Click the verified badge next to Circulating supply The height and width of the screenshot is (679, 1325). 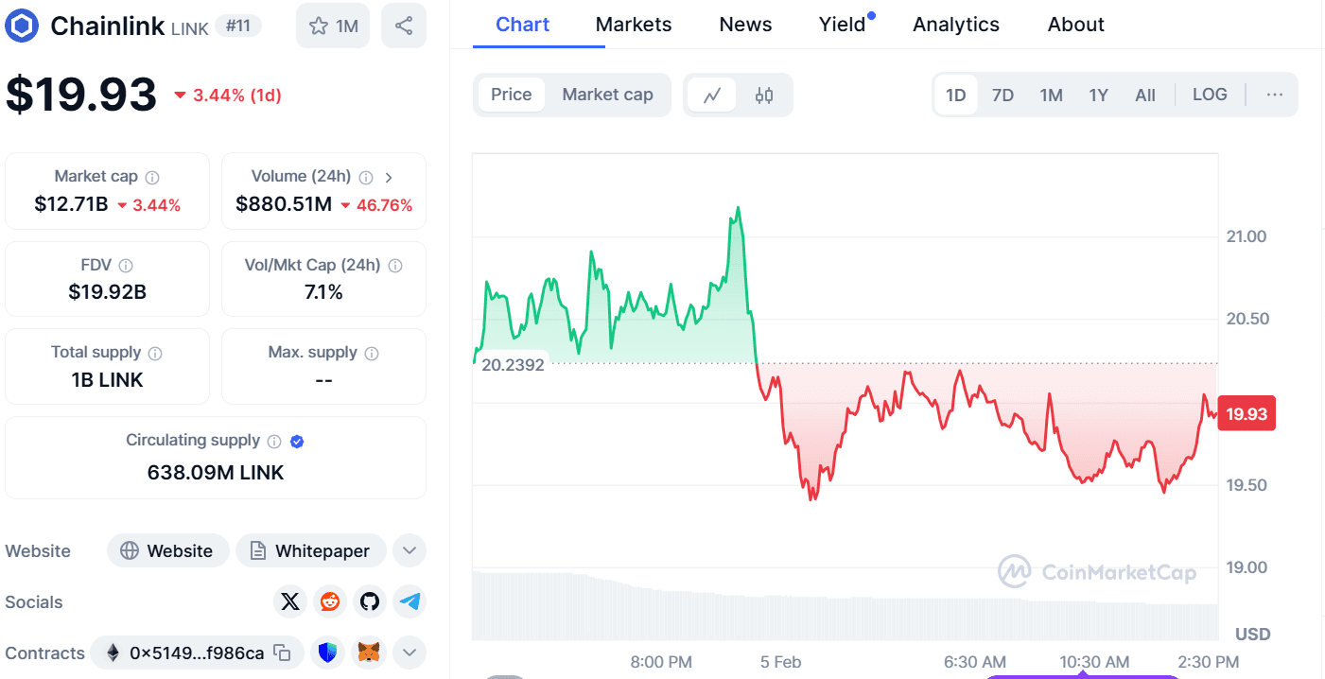tap(297, 440)
